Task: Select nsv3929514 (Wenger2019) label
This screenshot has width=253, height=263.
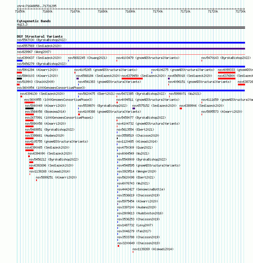Action: click(137, 171)
